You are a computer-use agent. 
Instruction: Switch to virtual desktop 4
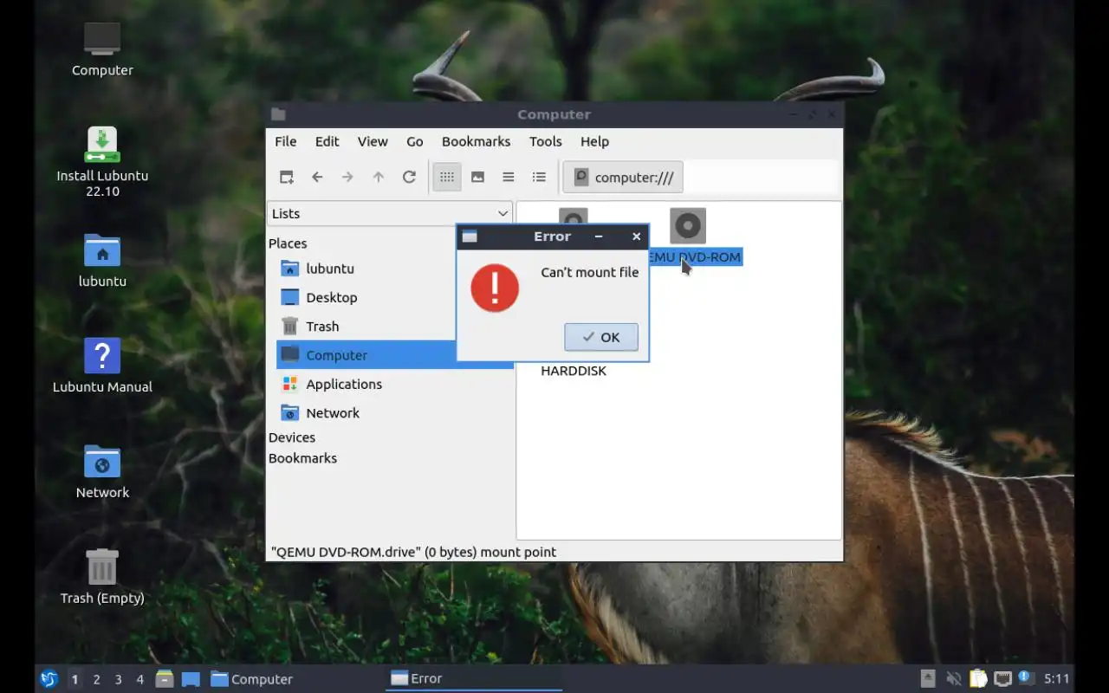(139, 679)
